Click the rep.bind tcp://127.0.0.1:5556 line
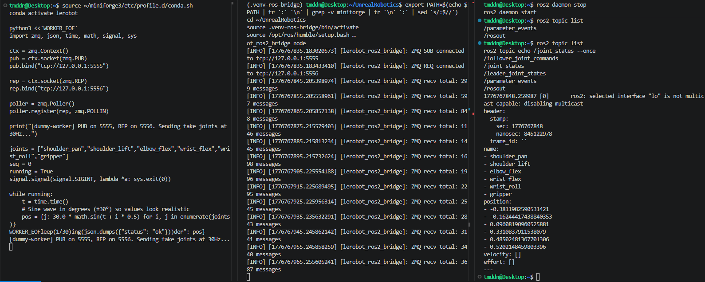705x282 pixels. point(59,88)
